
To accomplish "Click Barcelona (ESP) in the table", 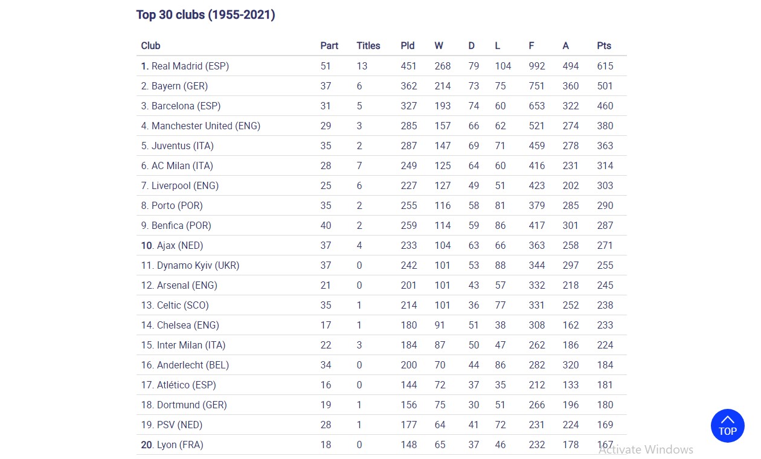I will point(185,106).
